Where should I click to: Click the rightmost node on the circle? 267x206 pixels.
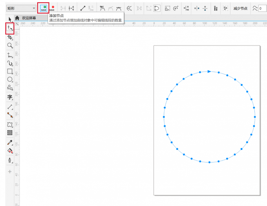click(255, 117)
